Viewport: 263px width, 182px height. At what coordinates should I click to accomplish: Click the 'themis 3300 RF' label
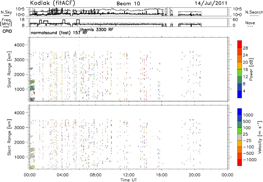click(x=97, y=30)
